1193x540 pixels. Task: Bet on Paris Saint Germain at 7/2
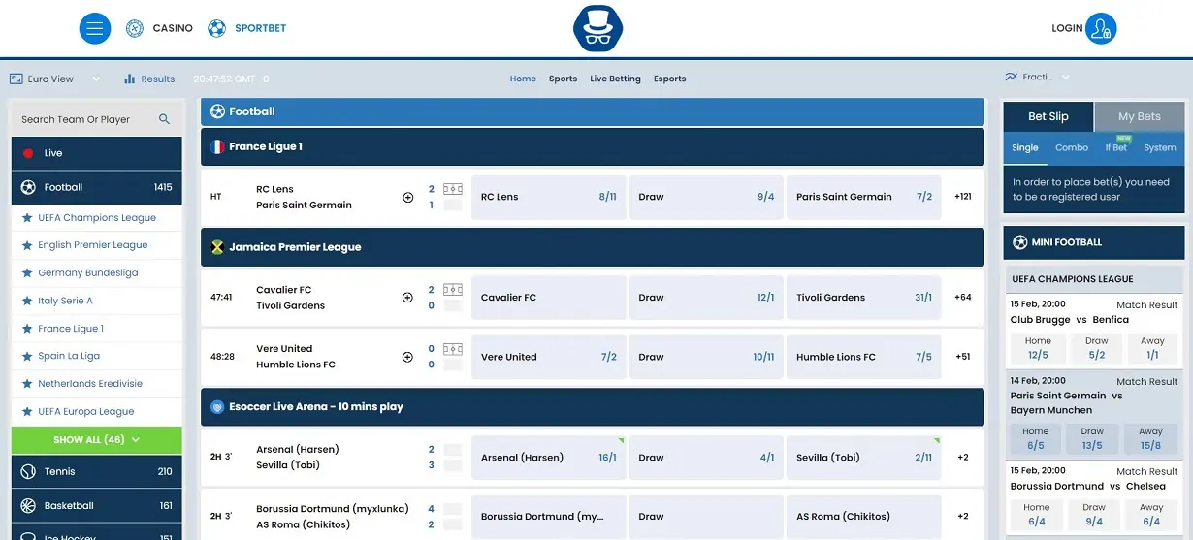(x=864, y=197)
